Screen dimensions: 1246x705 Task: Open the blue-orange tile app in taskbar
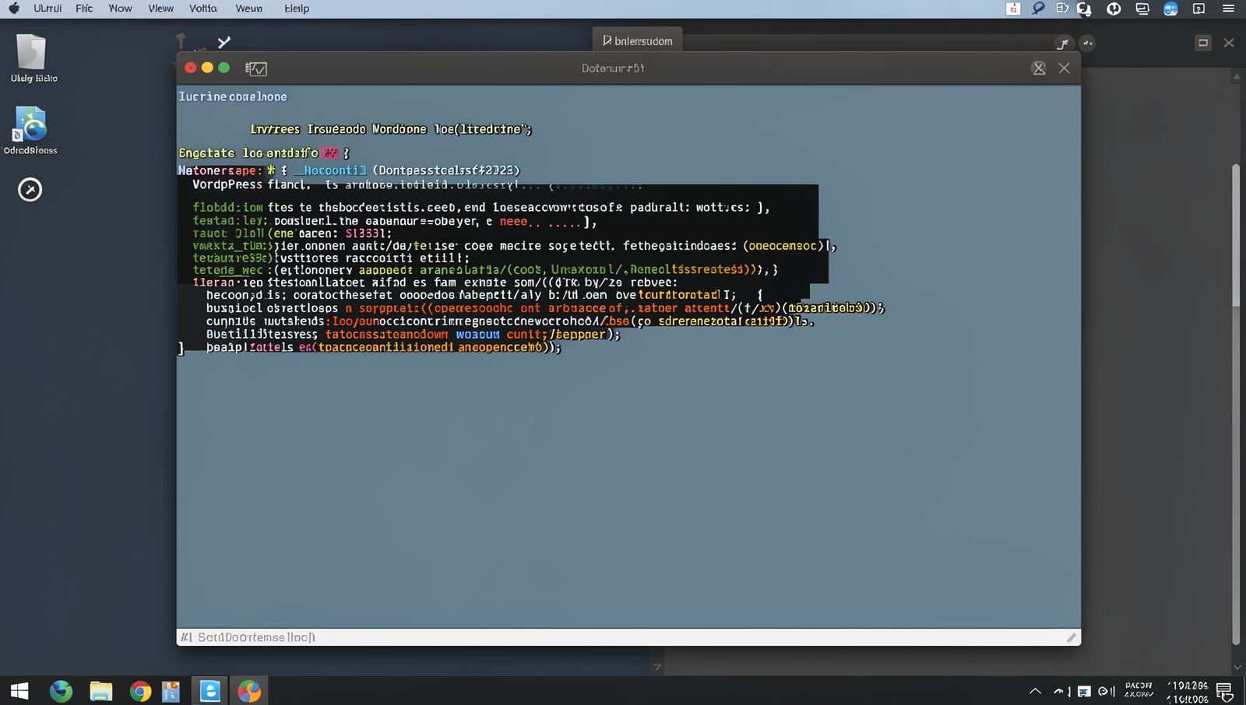point(171,691)
